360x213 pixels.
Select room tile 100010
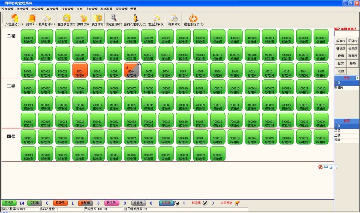coord(183,87)
